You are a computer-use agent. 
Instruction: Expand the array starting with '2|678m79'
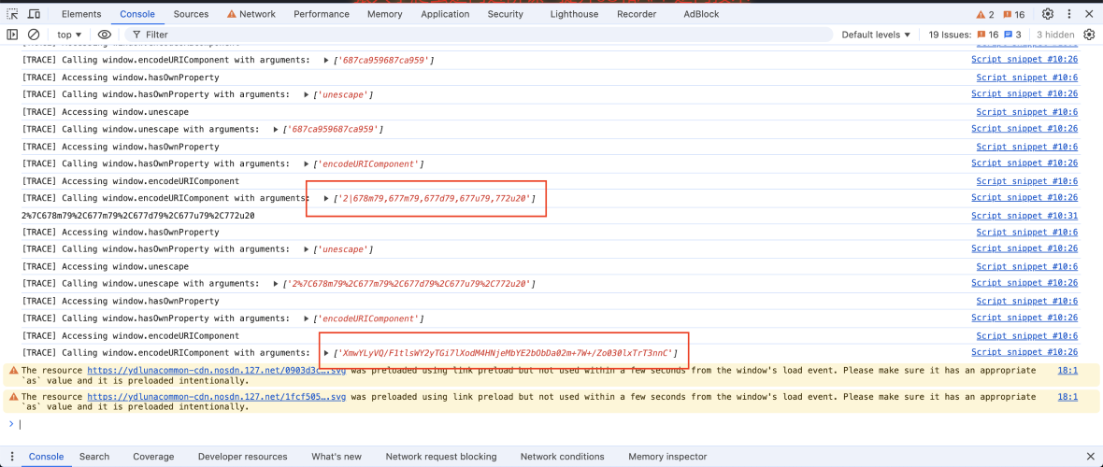coord(326,198)
